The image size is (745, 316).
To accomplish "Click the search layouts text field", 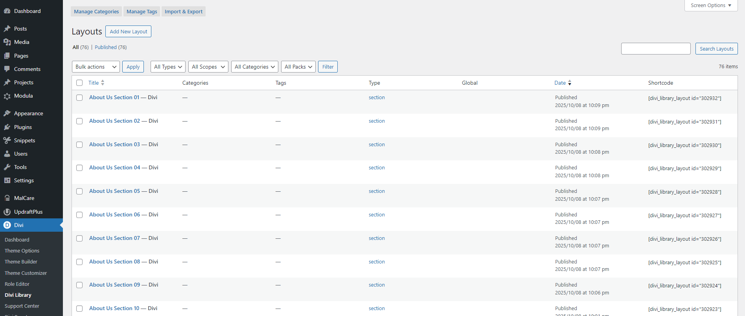I will point(656,49).
